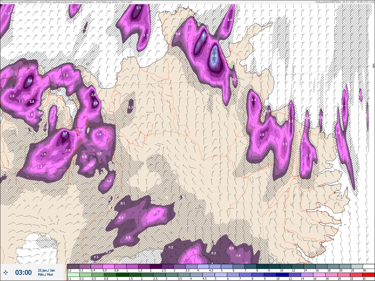Click the 3.1 value label on the map

pyautogui.click(x=139, y=8)
